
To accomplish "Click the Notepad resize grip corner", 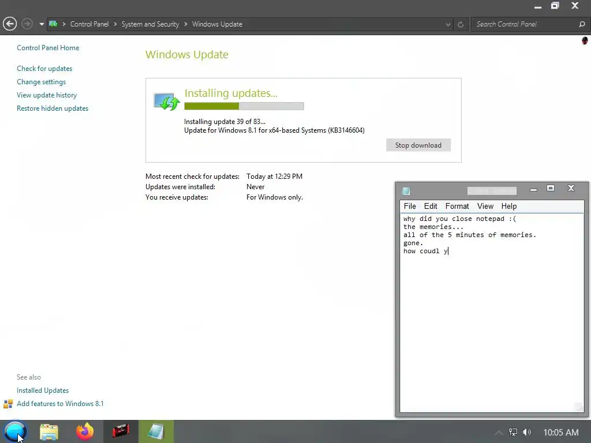I will click(x=579, y=408).
